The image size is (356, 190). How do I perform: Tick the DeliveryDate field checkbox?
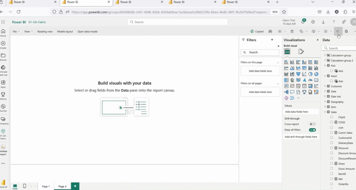(331, 143)
